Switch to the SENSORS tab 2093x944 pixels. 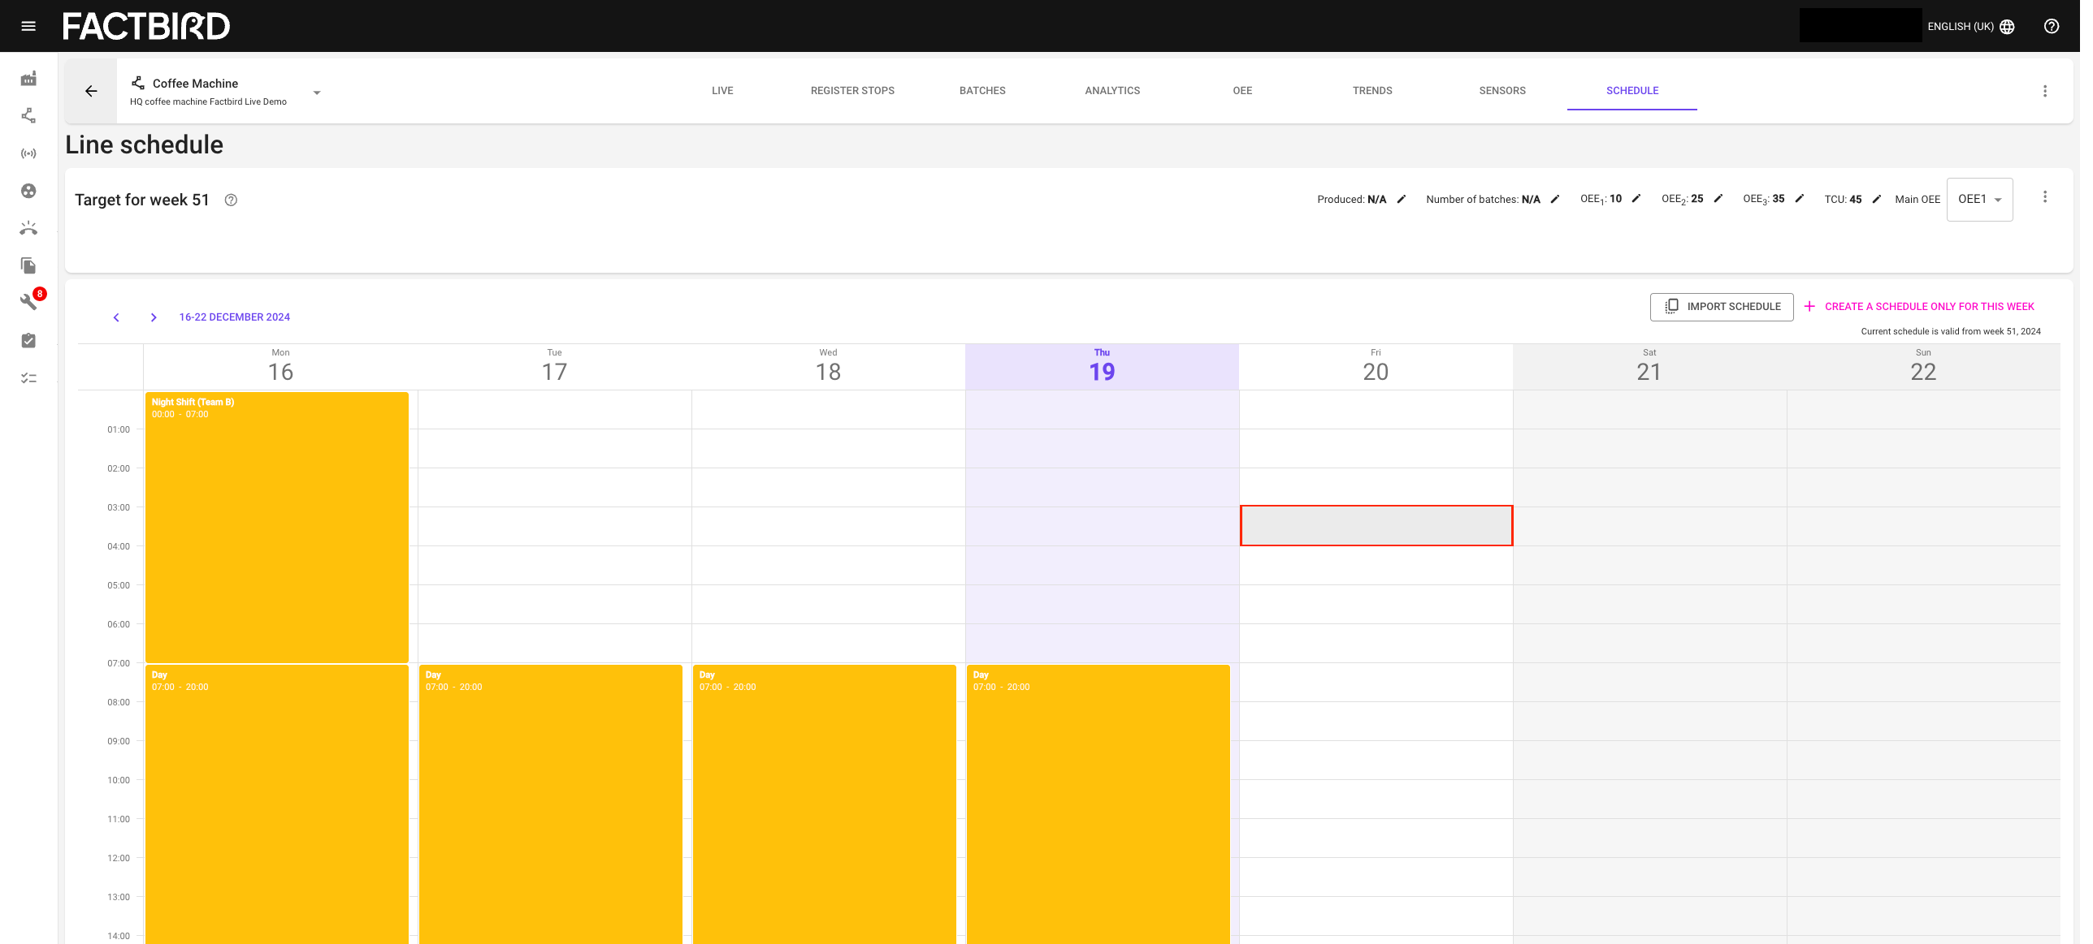(x=1502, y=91)
